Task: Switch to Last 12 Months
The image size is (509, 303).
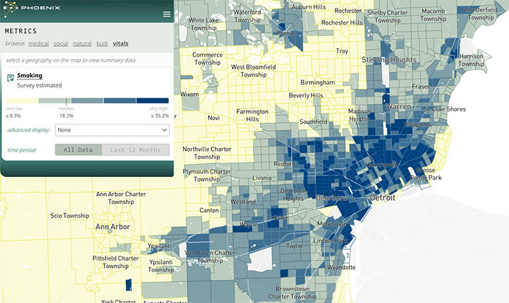Action: 135,150
